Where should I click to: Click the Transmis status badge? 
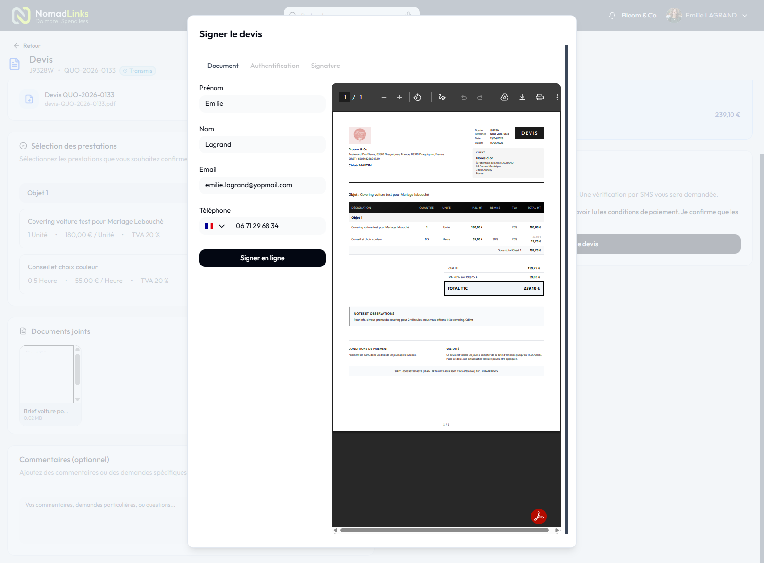(138, 71)
